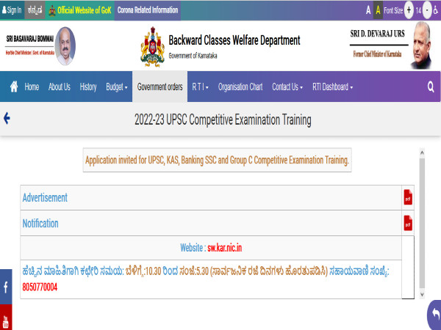Expand the R T I dropdown menu
This screenshot has width=441, height=330.
[x=200, y=87]
